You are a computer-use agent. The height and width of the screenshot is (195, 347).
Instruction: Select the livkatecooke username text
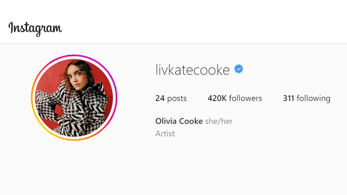click(x=192, y=69)
